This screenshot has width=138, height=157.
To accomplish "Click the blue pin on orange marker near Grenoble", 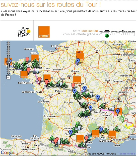I will [117, 112].
